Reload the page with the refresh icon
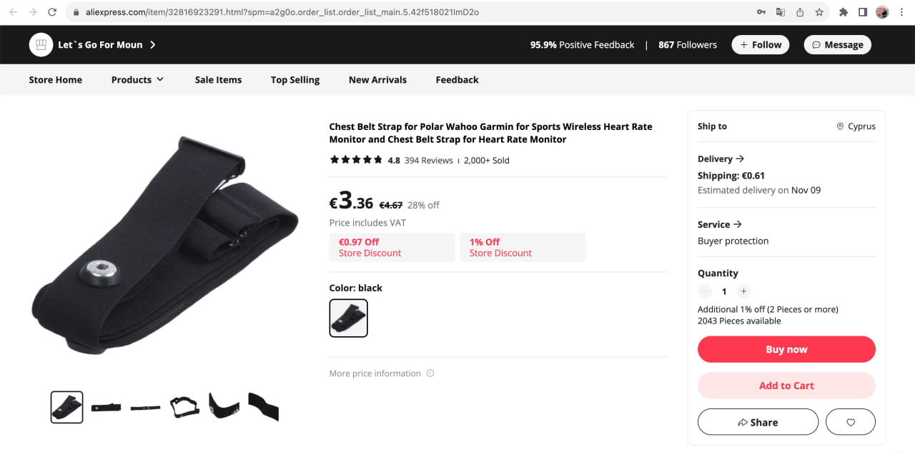 click(52, 12)
